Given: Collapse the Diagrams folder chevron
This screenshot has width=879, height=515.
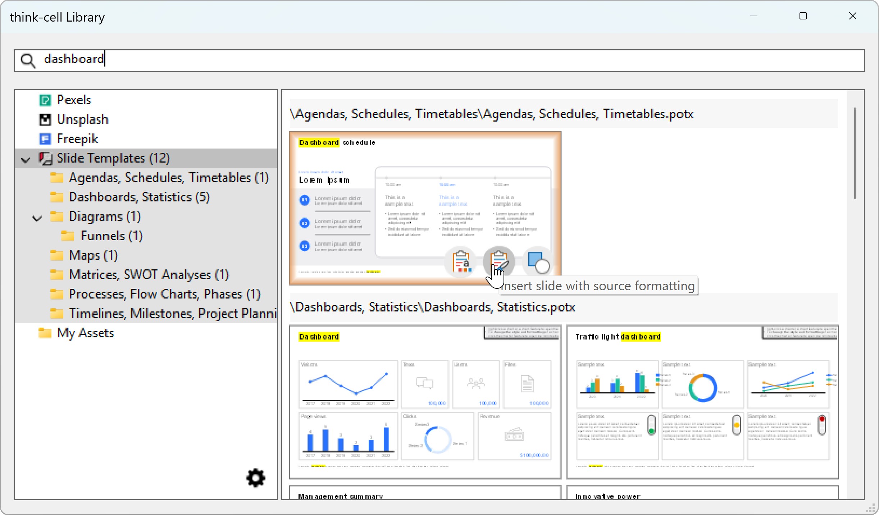Looking at the screenshot, I should pyautogui.click(x=37, y=218).
